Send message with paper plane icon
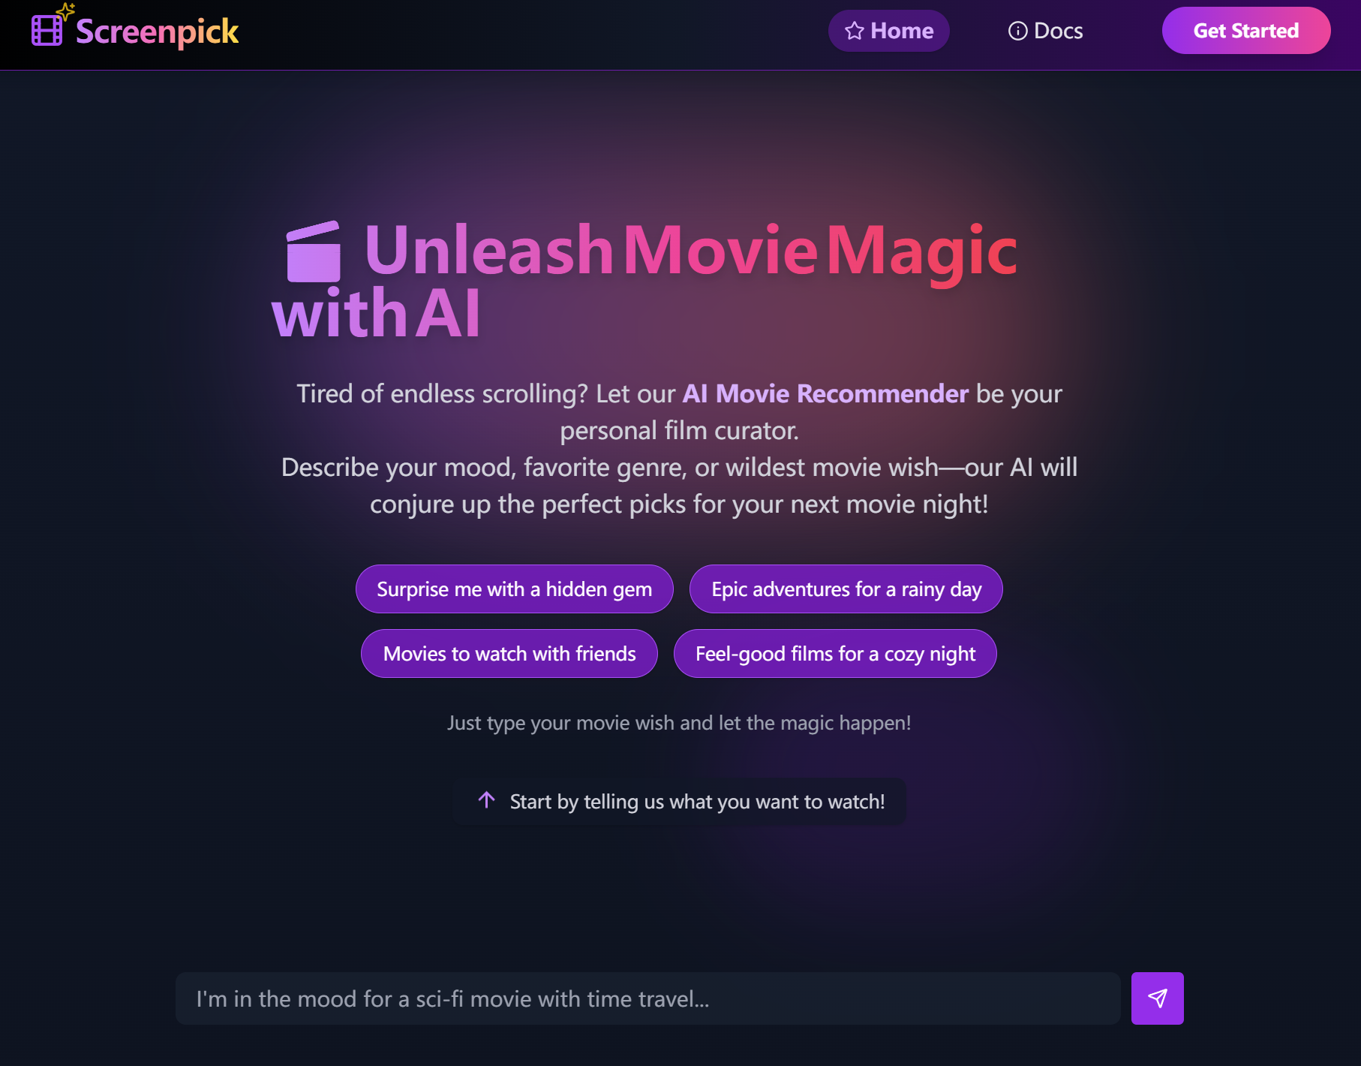The image size is (1361, 1066). pos(1157,998)
